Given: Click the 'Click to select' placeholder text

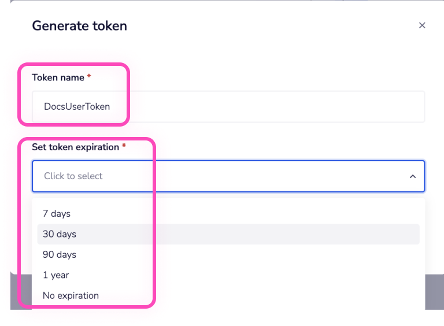Looking at the screenshot, I should pos(73,176).
